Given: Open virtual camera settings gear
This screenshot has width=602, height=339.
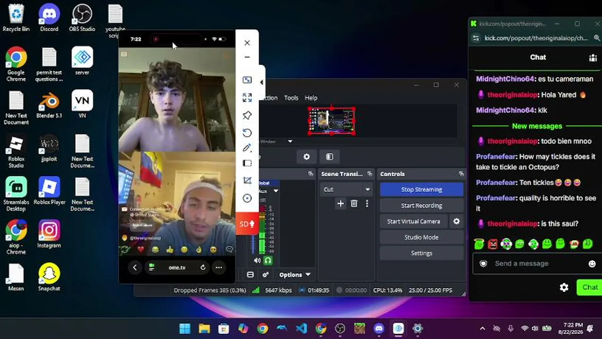Looking at the screenshot, I should point(456,221).
